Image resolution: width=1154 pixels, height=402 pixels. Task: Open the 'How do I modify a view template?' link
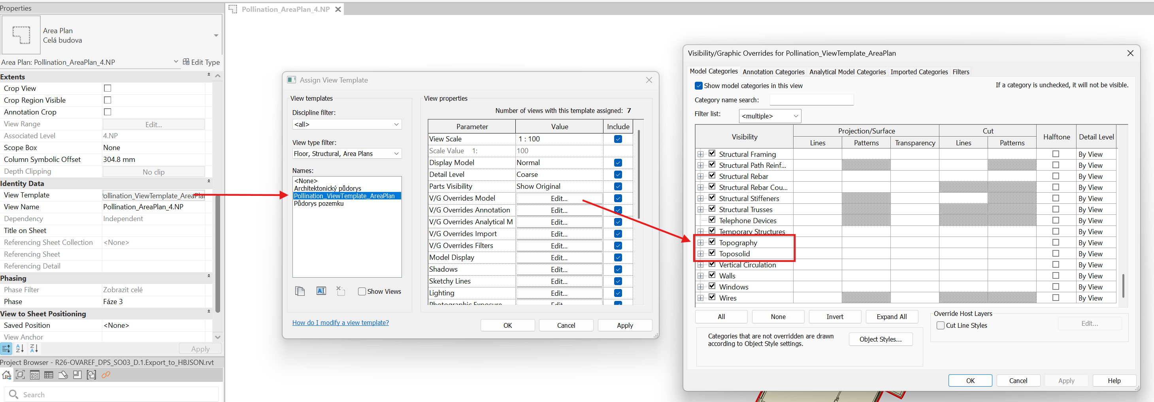click(x=340, y=323)
